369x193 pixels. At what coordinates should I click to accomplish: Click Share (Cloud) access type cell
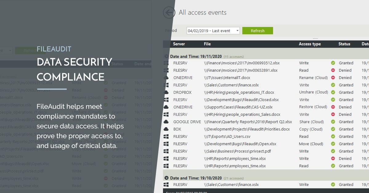pos(311,122)
